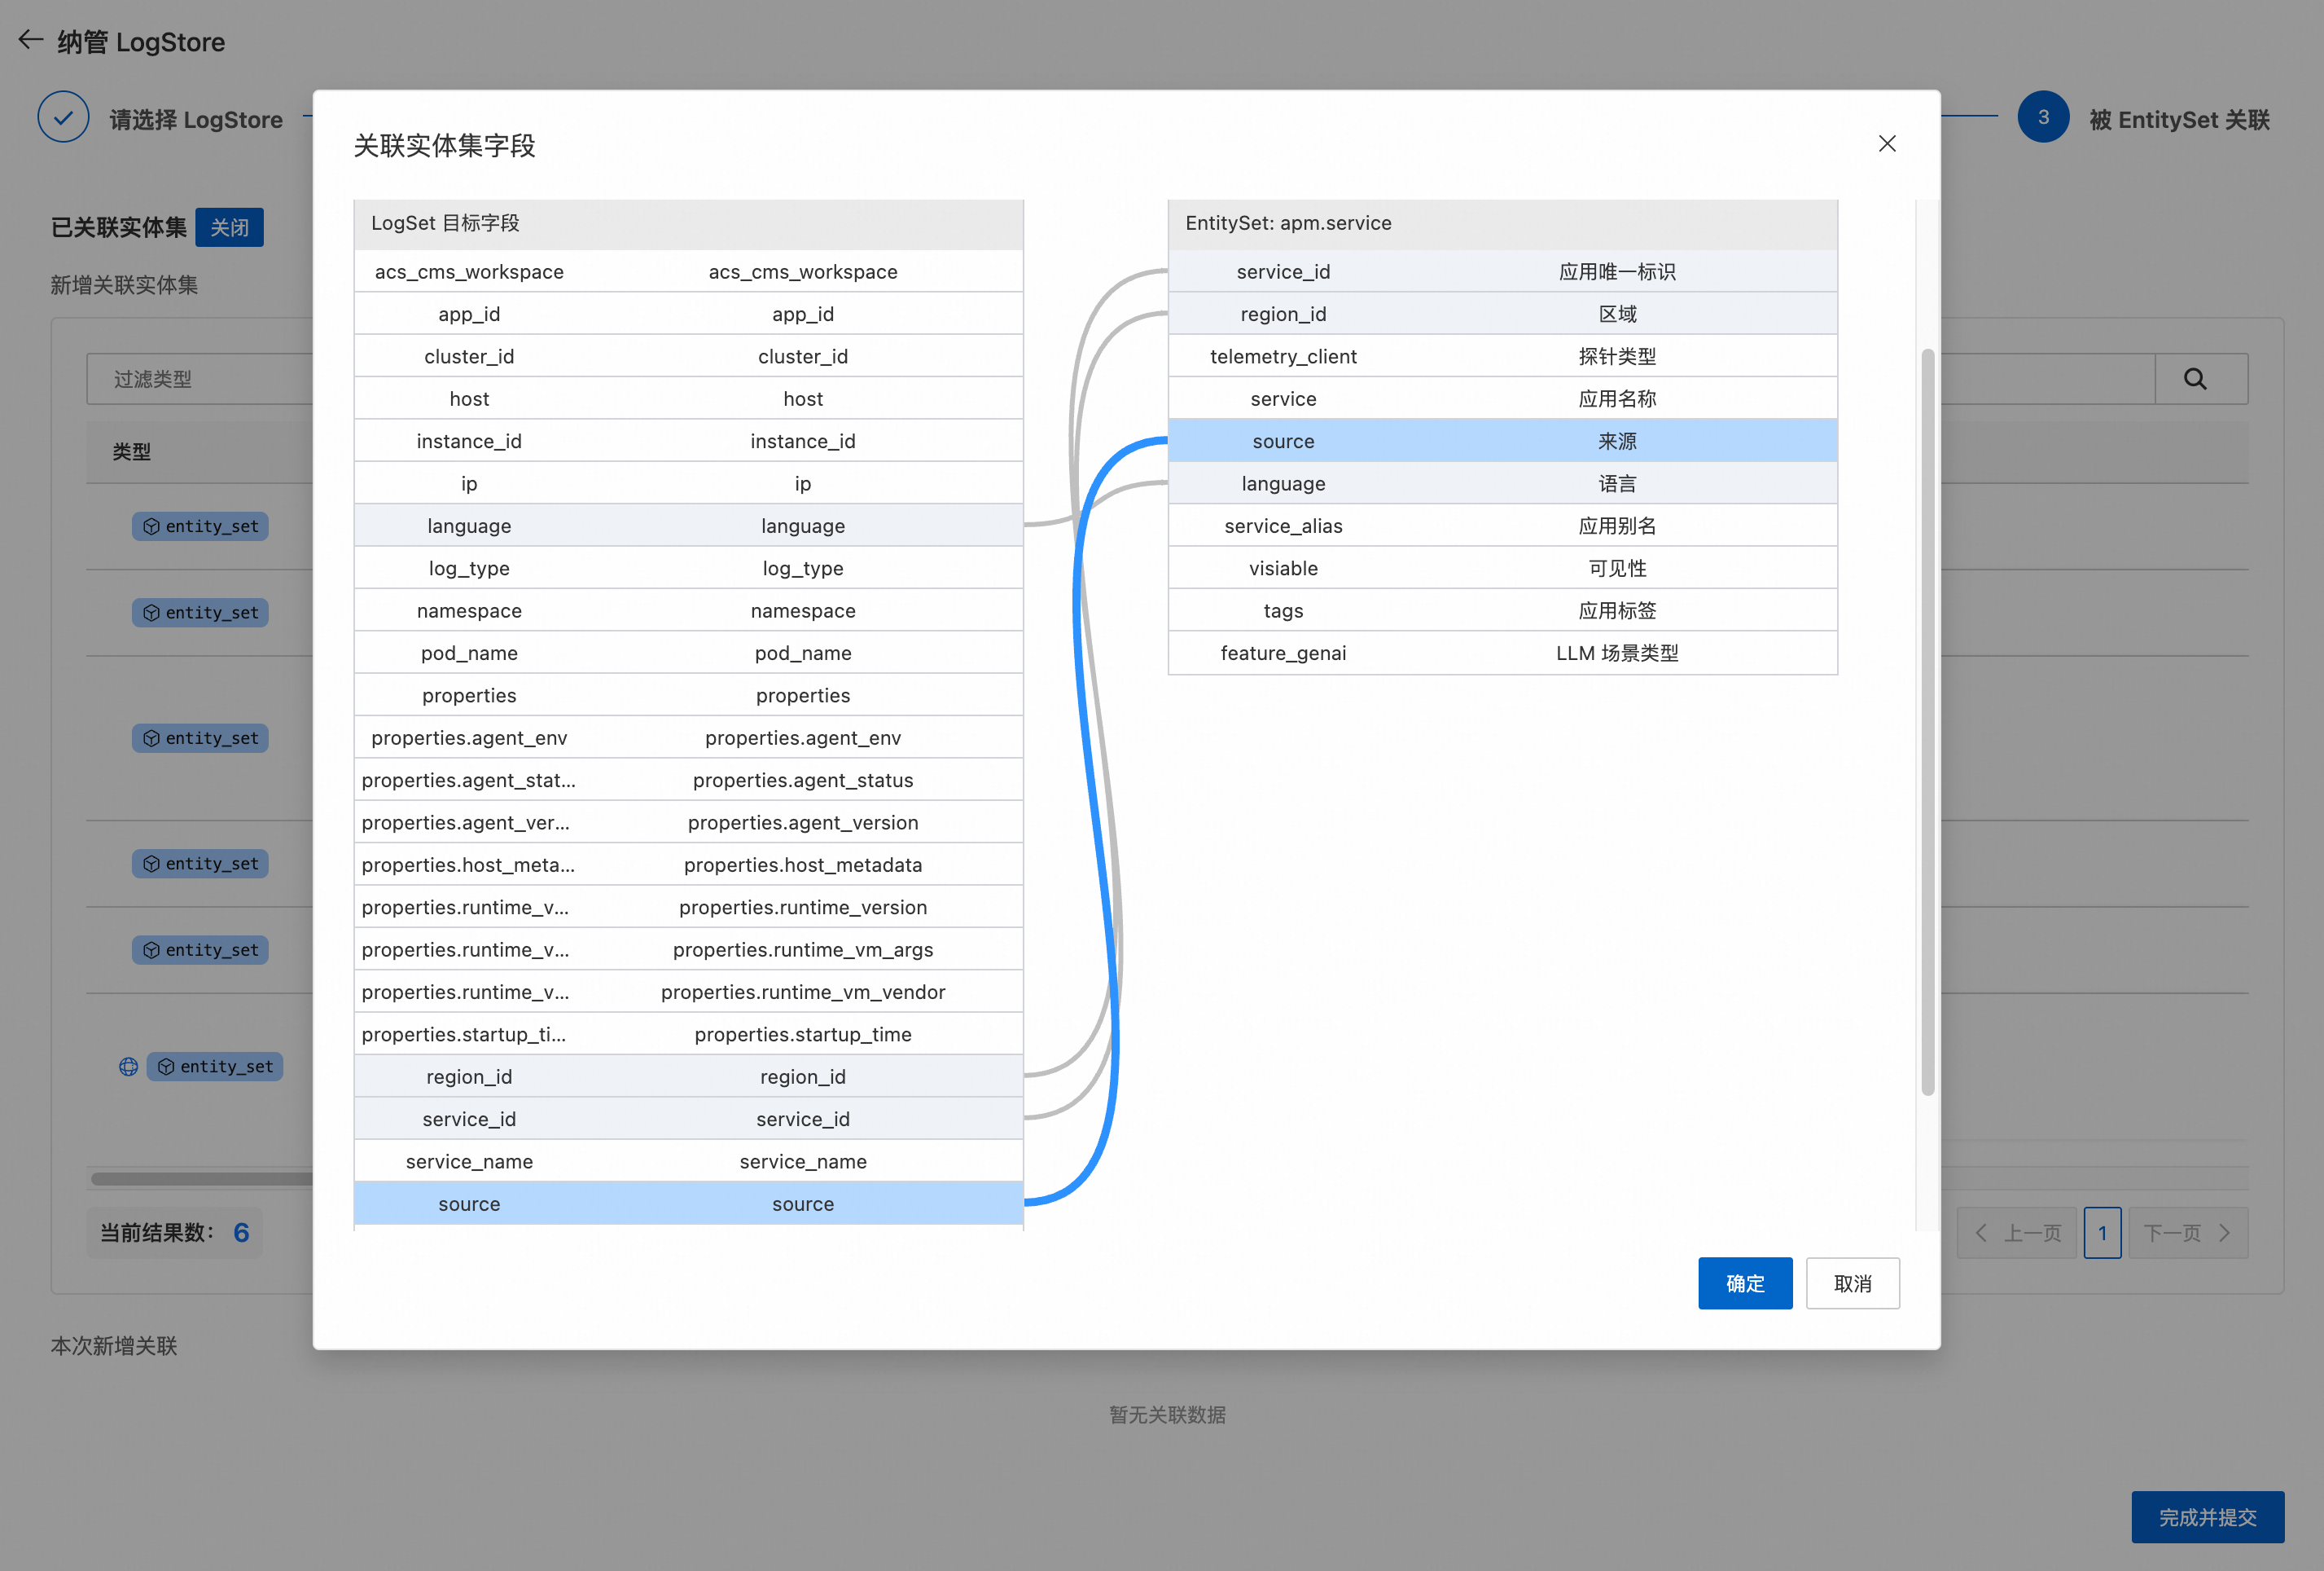Image resolution: width=2324 pixels, height=1571 pixels.
Task: Click the first entity_set tag
Action: [x=200, y=526]
